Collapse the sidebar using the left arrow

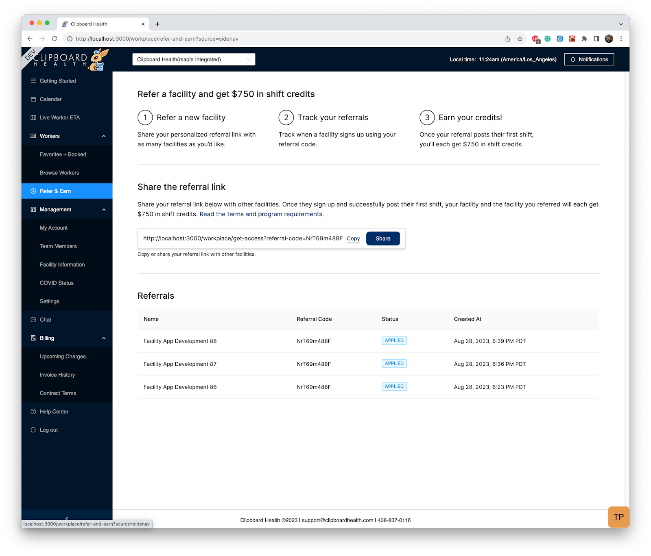click(67, 519)
